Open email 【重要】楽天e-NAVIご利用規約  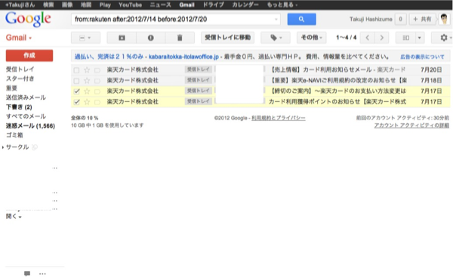[338, 81]
